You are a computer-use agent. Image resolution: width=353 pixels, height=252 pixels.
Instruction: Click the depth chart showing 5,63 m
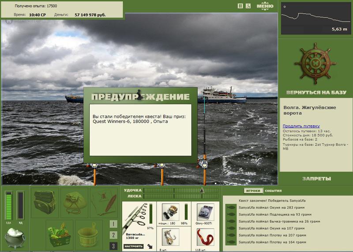pos(315,19)
